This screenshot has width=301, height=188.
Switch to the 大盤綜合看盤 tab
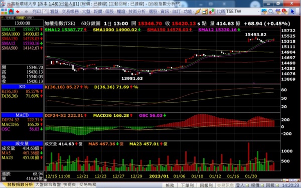tap(48, 184)
